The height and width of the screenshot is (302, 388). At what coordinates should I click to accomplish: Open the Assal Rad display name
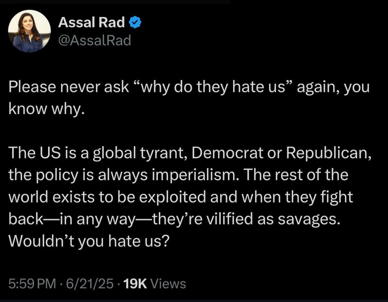coord(91,23)
